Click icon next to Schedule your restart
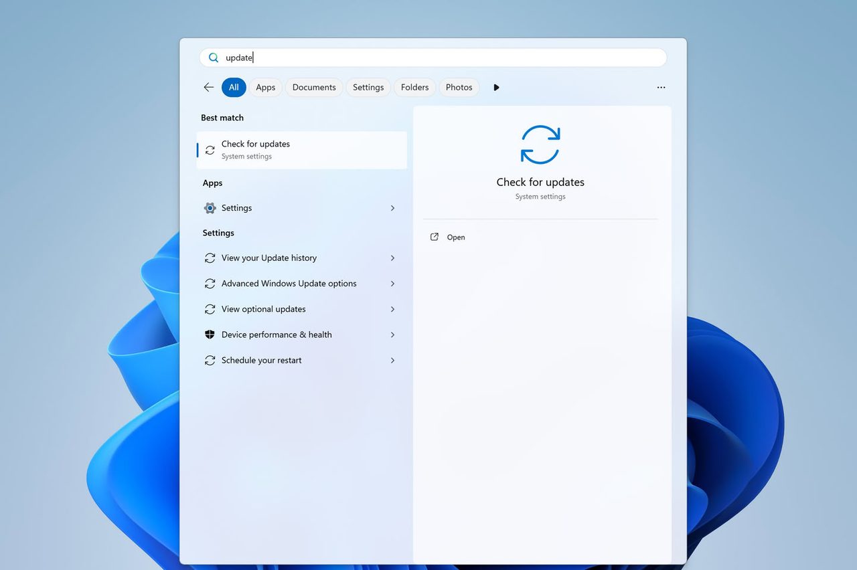 pos(210,360)
